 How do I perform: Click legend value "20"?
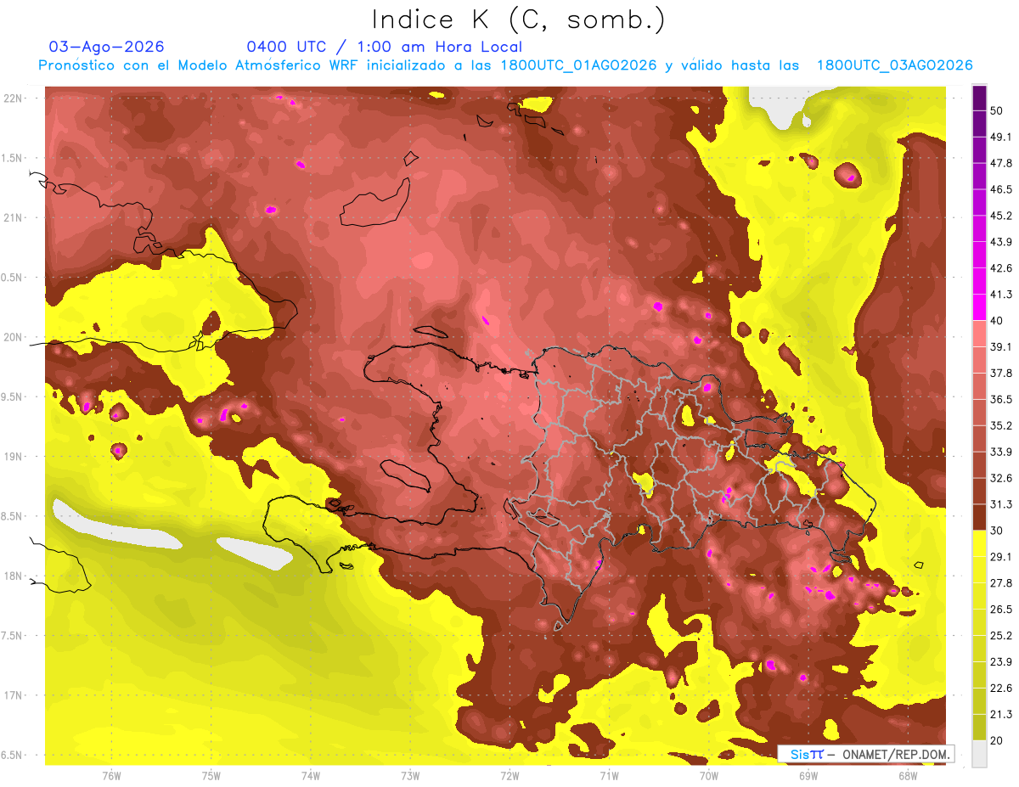tap(998, 740)
